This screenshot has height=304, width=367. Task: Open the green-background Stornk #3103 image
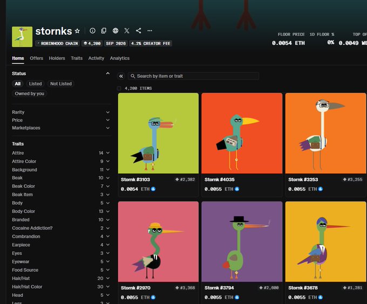click(x=158, y=133)
